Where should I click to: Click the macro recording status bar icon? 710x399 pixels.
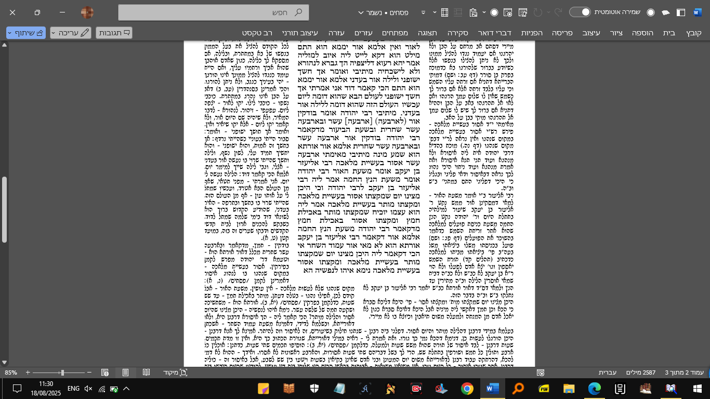pyautogui.click(x=541, y=373)
